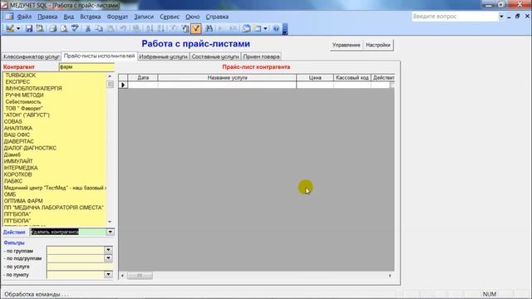The height and width of the screenshot is (299, 532).
Task: Click the Cut scissors icon
Action: (88, 28)
